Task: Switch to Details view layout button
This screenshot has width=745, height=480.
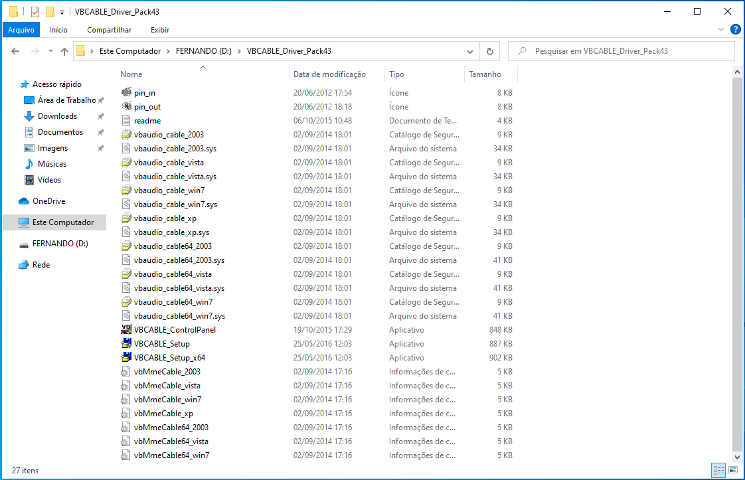Action: coord(718,470)
